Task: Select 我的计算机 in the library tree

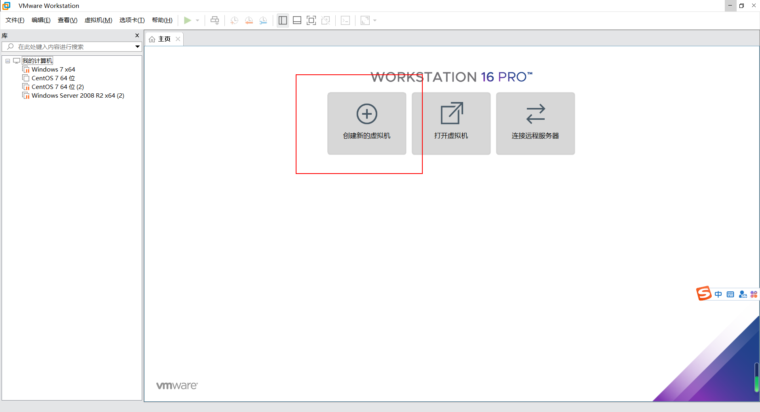Action: (37, 61)
